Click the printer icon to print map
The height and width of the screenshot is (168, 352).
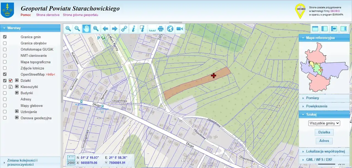161,29
